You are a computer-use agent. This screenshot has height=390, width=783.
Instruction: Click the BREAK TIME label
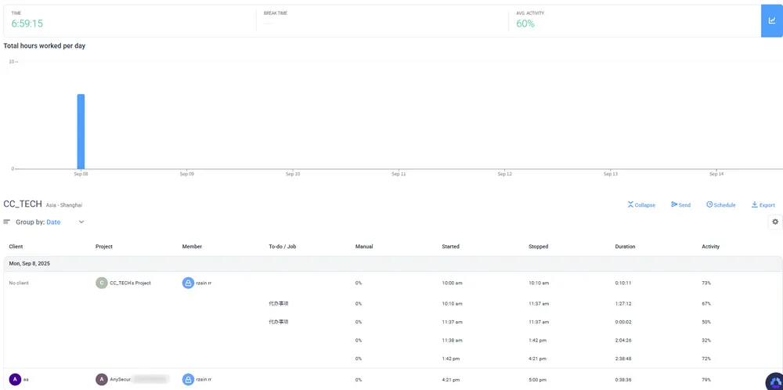click(x=276, y=13)
